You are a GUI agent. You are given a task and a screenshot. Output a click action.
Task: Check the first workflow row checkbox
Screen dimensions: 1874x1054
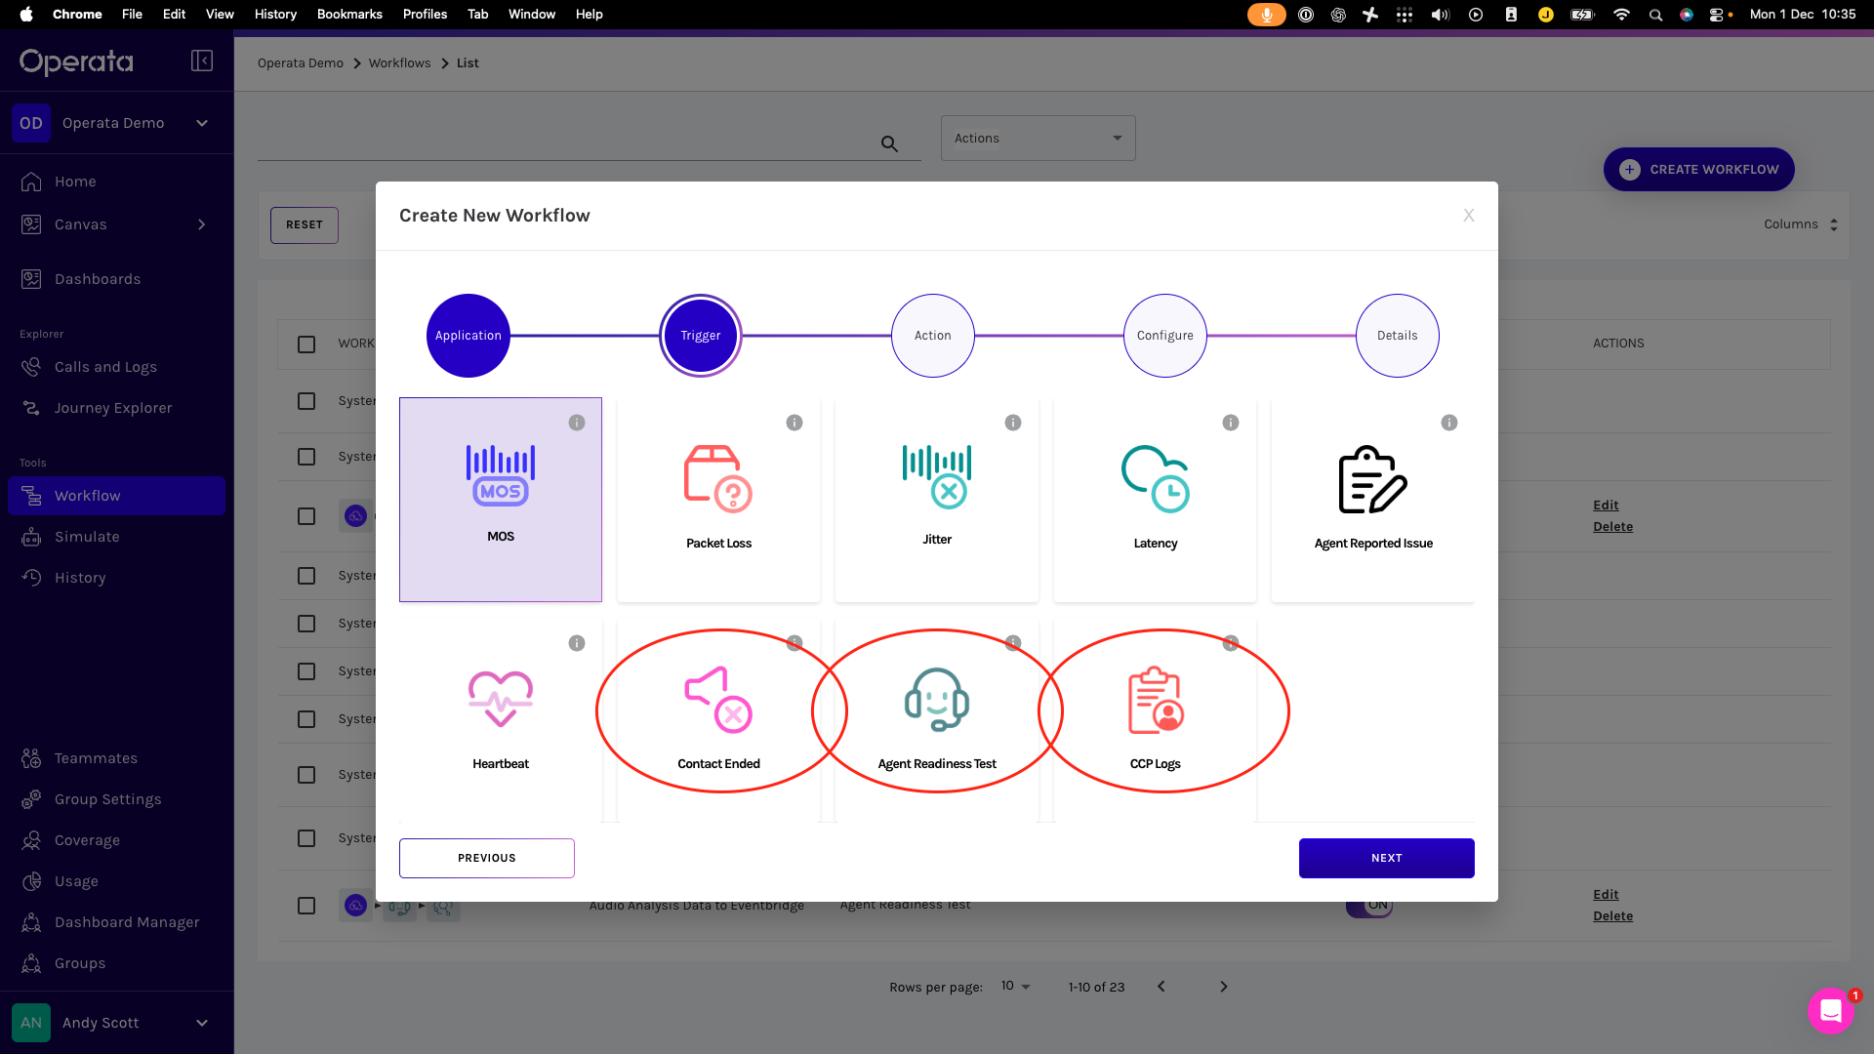(x=306, y=401)
